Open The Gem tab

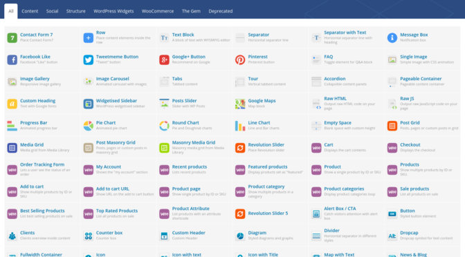191,11
